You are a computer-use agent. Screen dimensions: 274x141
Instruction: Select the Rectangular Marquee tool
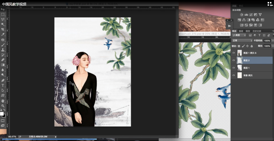[3, 14]
